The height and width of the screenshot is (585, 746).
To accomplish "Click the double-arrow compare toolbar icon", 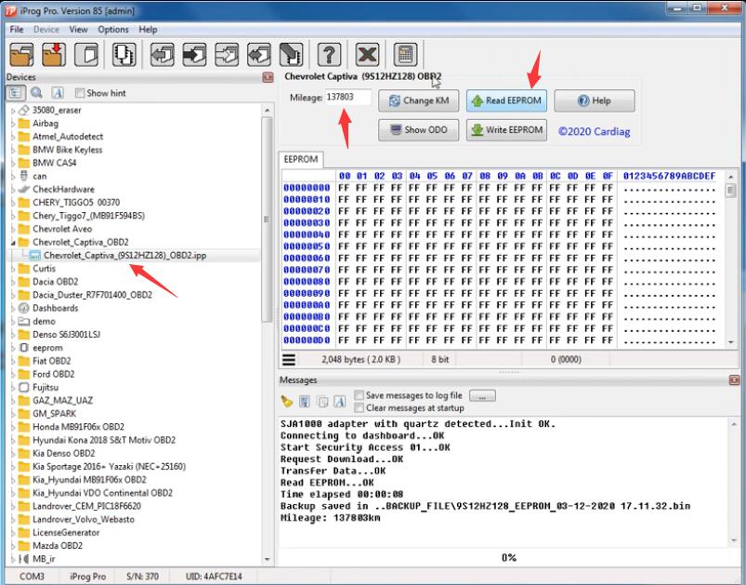I will [x=259, y=54].
